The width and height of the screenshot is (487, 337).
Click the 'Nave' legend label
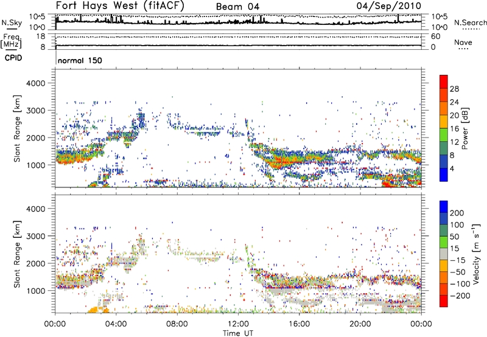click(x=463, y=43)
